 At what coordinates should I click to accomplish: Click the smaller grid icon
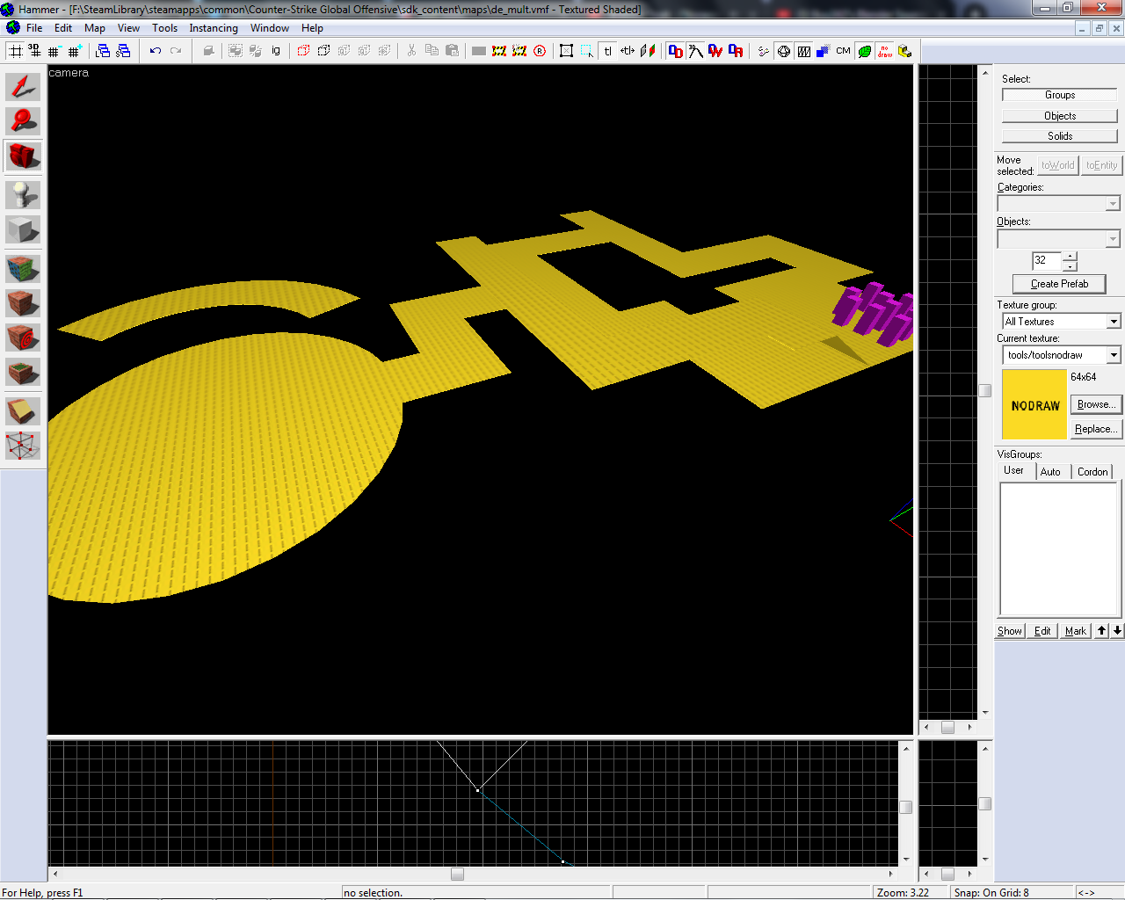tap(54, 51)
